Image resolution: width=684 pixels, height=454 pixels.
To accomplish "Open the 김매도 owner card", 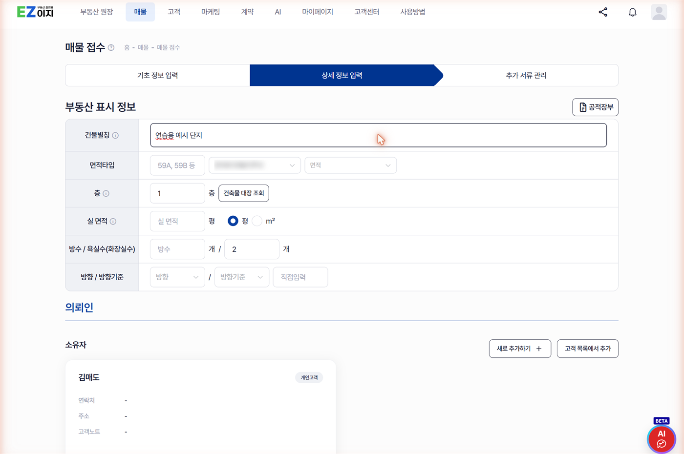I will coord(200,407).
